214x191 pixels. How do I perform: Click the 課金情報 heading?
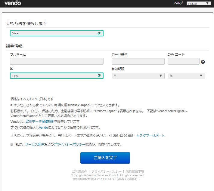click(x=14, y=46)
